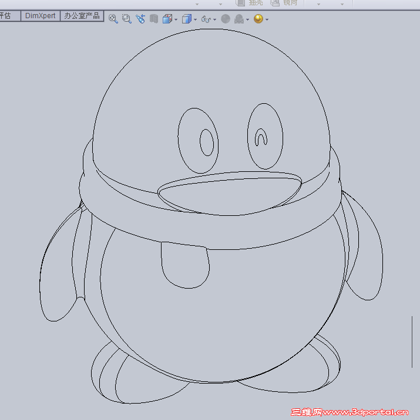Switch to the 办公室产品 tab
Viewport: 420px width, 420px height.
pos(82,16)
